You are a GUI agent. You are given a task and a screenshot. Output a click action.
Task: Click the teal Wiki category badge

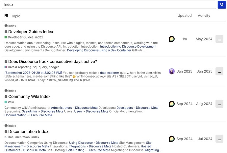pyautogui.click(x=6, y=102)
